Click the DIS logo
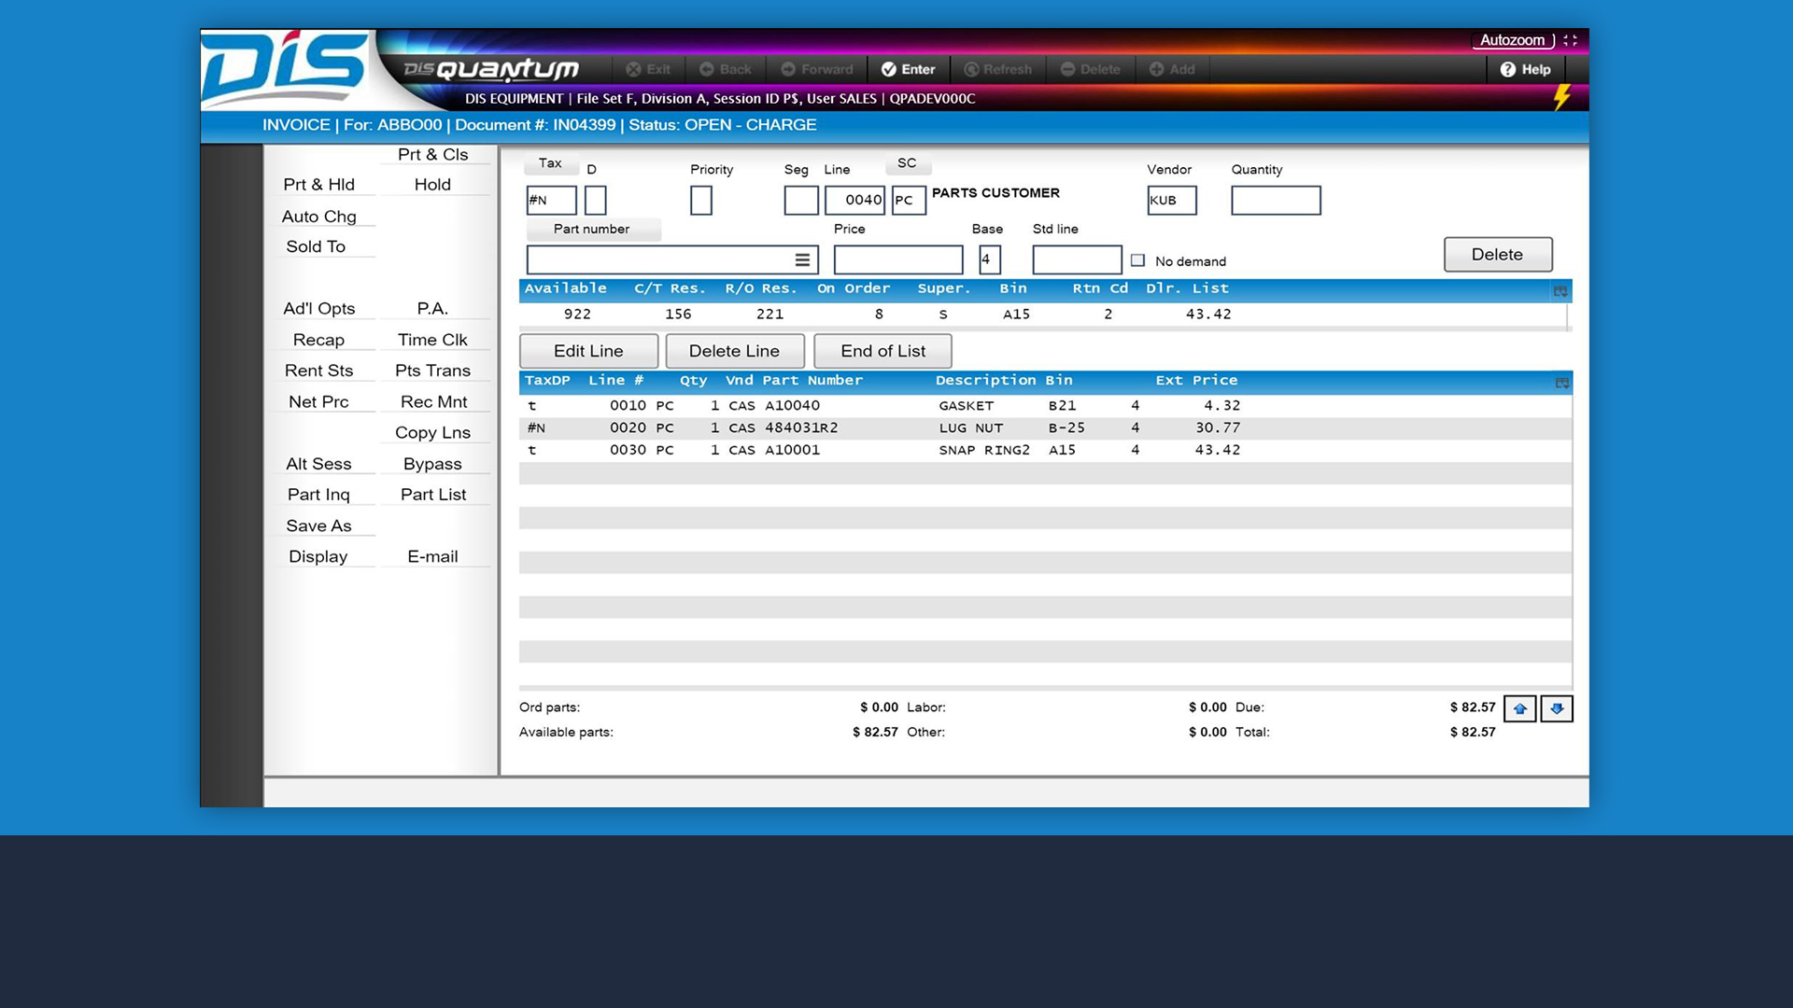 pos(285,69)
